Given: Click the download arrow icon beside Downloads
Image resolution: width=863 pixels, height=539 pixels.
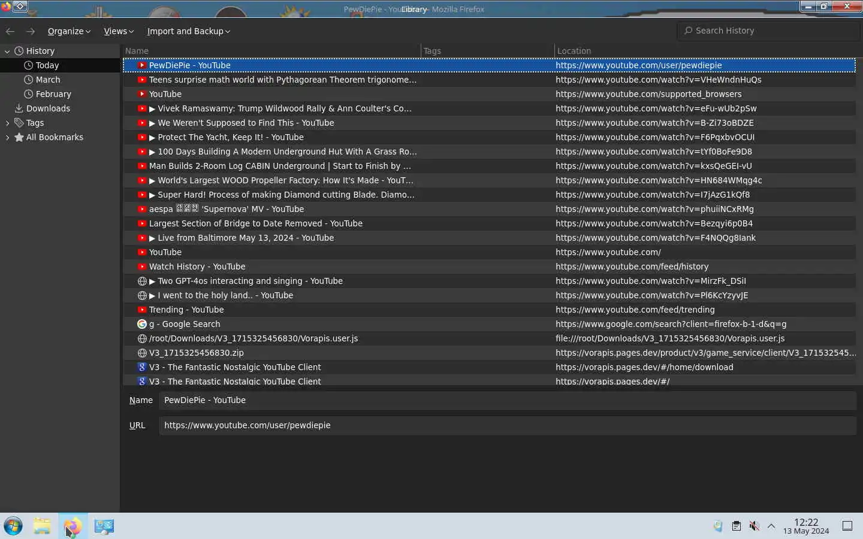Looking at the screenshot, I should (19, 108).
